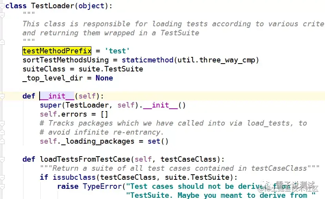Click fold marker beside '# avoid infinite re-entrancy'
The image size is (325, 199).
tap(2, 133)
